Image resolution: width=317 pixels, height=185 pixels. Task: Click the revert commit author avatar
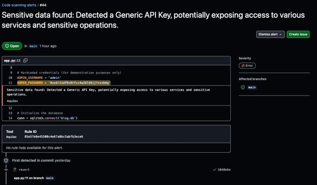pyautogui.click(x=14, y=170)
